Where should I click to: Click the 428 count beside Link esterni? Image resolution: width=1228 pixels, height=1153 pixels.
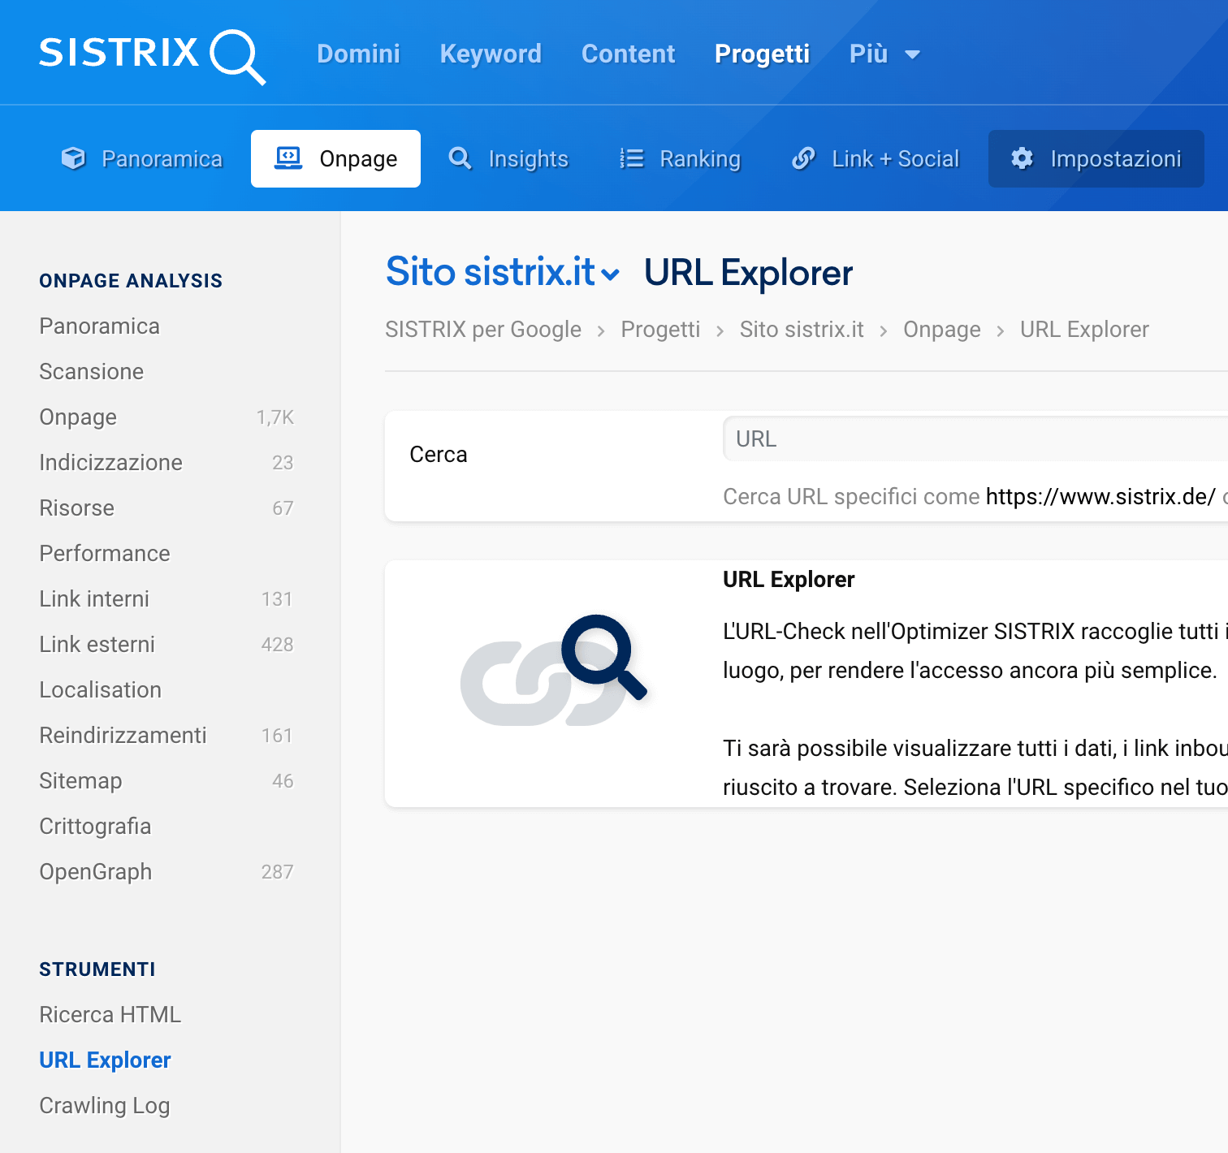277,645
